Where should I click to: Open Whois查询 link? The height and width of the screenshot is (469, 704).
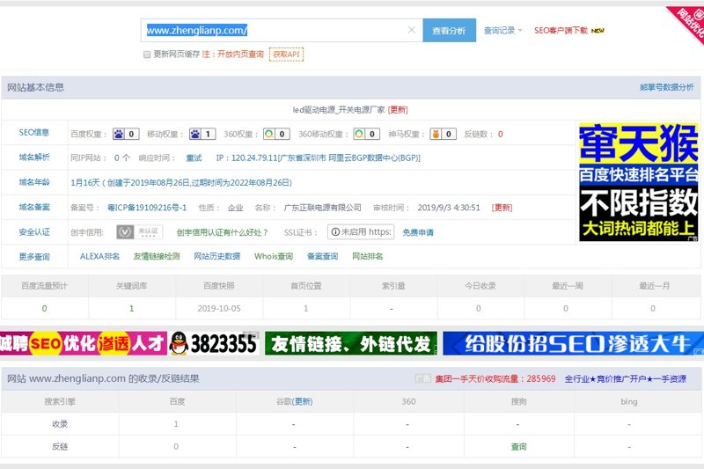[274, 256]
